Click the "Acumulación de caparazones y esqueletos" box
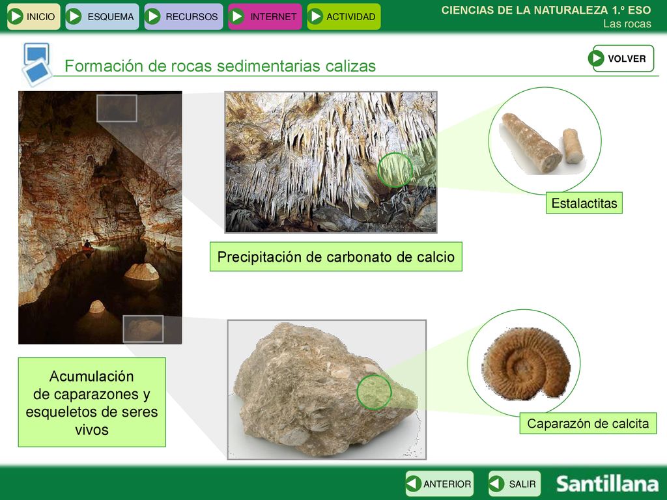 pos(92,402)
